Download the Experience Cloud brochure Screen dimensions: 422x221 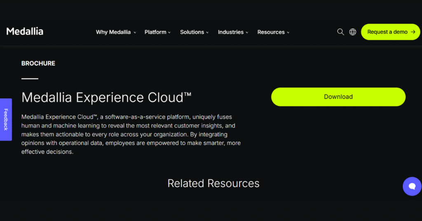pyautogui.click(x=338, y=97)
